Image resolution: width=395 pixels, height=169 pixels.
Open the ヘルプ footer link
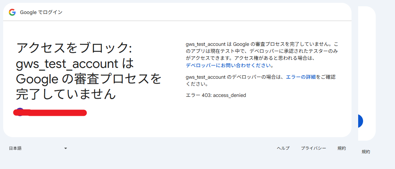coord(283,148)
